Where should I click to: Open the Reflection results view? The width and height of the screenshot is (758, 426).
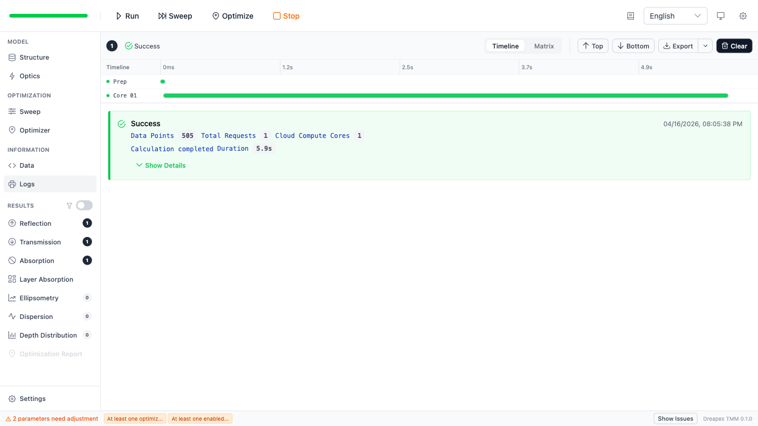point(36,223)
